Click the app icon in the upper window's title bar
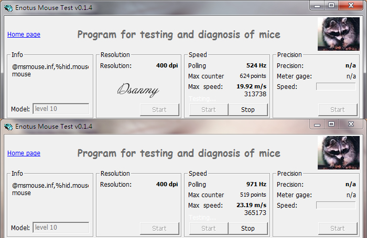Screen dimensions: 367x238 point(8,7)
